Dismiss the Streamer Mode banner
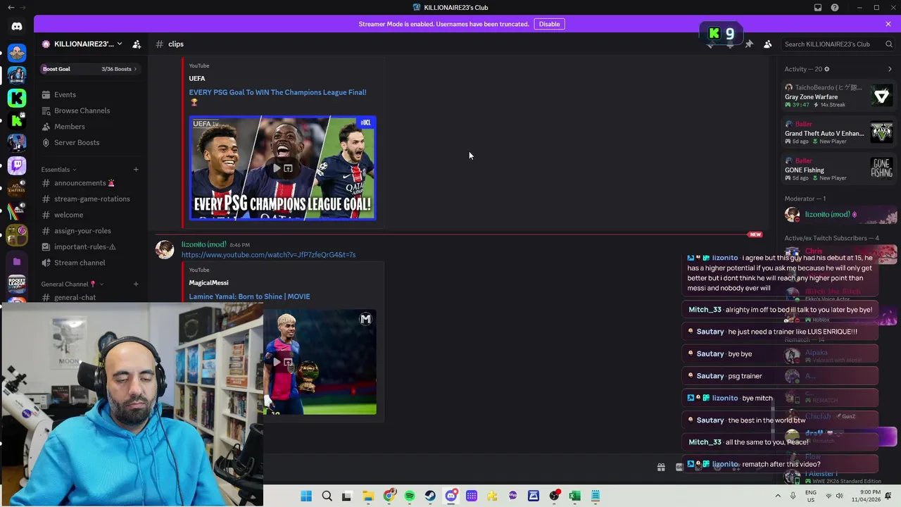This screenshot has width=901, height=507. pyautogui.click(x=888, y=24)
